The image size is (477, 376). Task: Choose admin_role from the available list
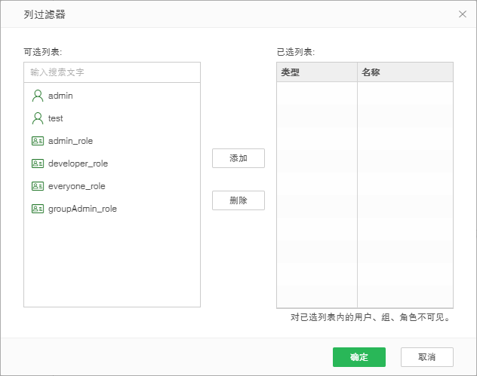click(x=70, y=141)
